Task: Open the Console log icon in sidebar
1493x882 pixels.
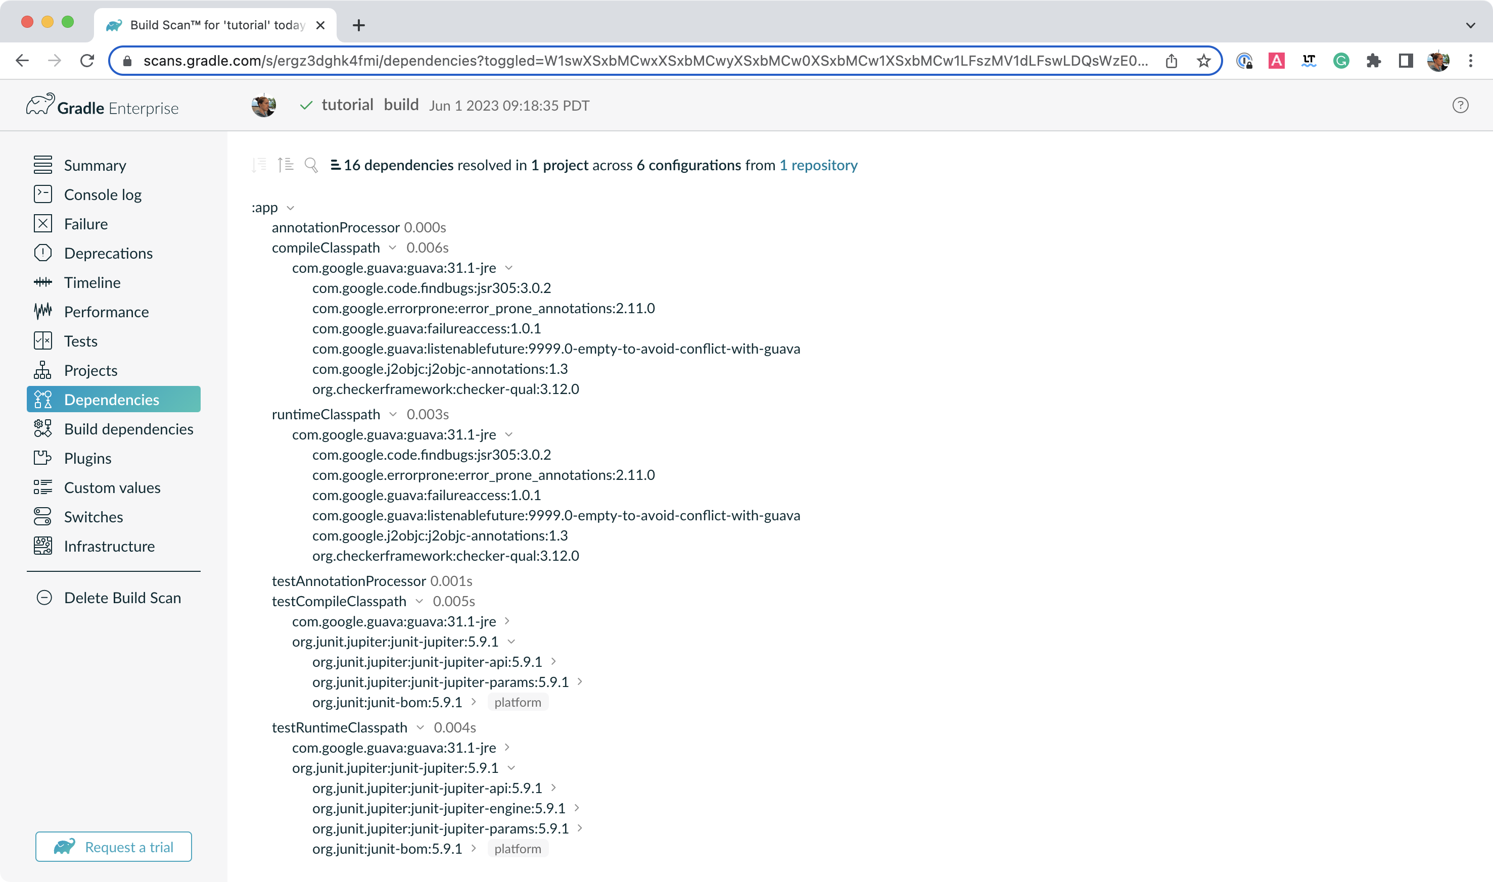Action: (x=42, y=194)
